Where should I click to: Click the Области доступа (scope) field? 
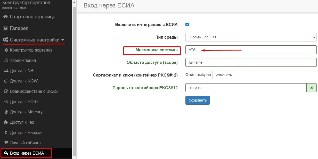tap(251, 62)
